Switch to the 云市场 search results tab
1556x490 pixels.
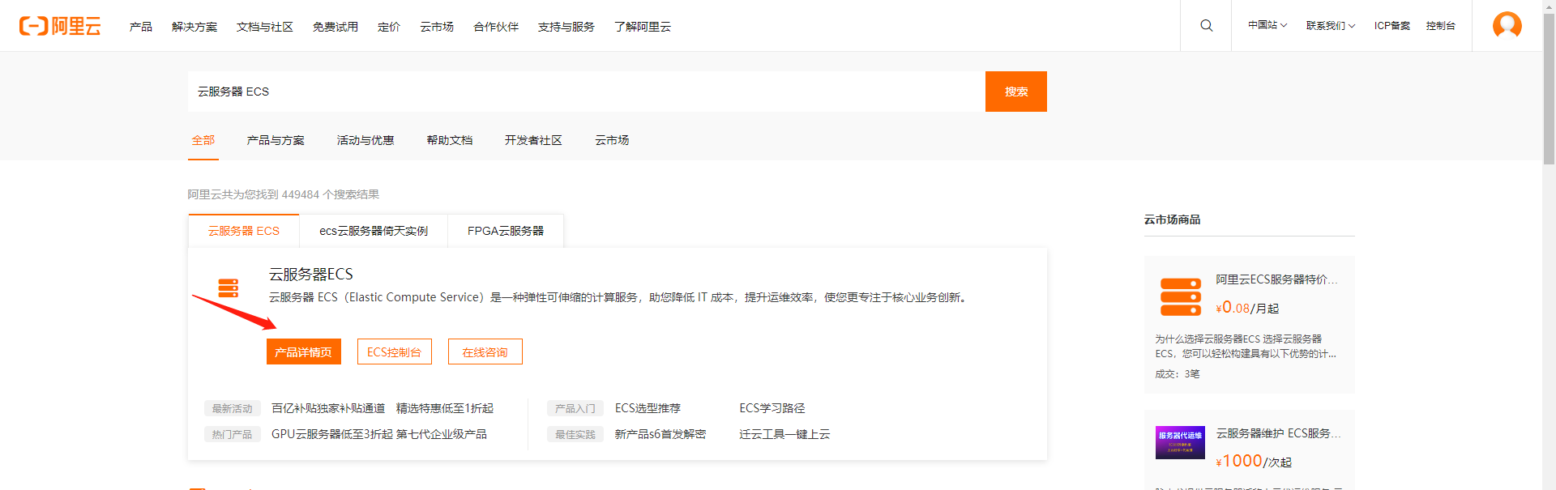pyautogui.click(x=612, y=140)
